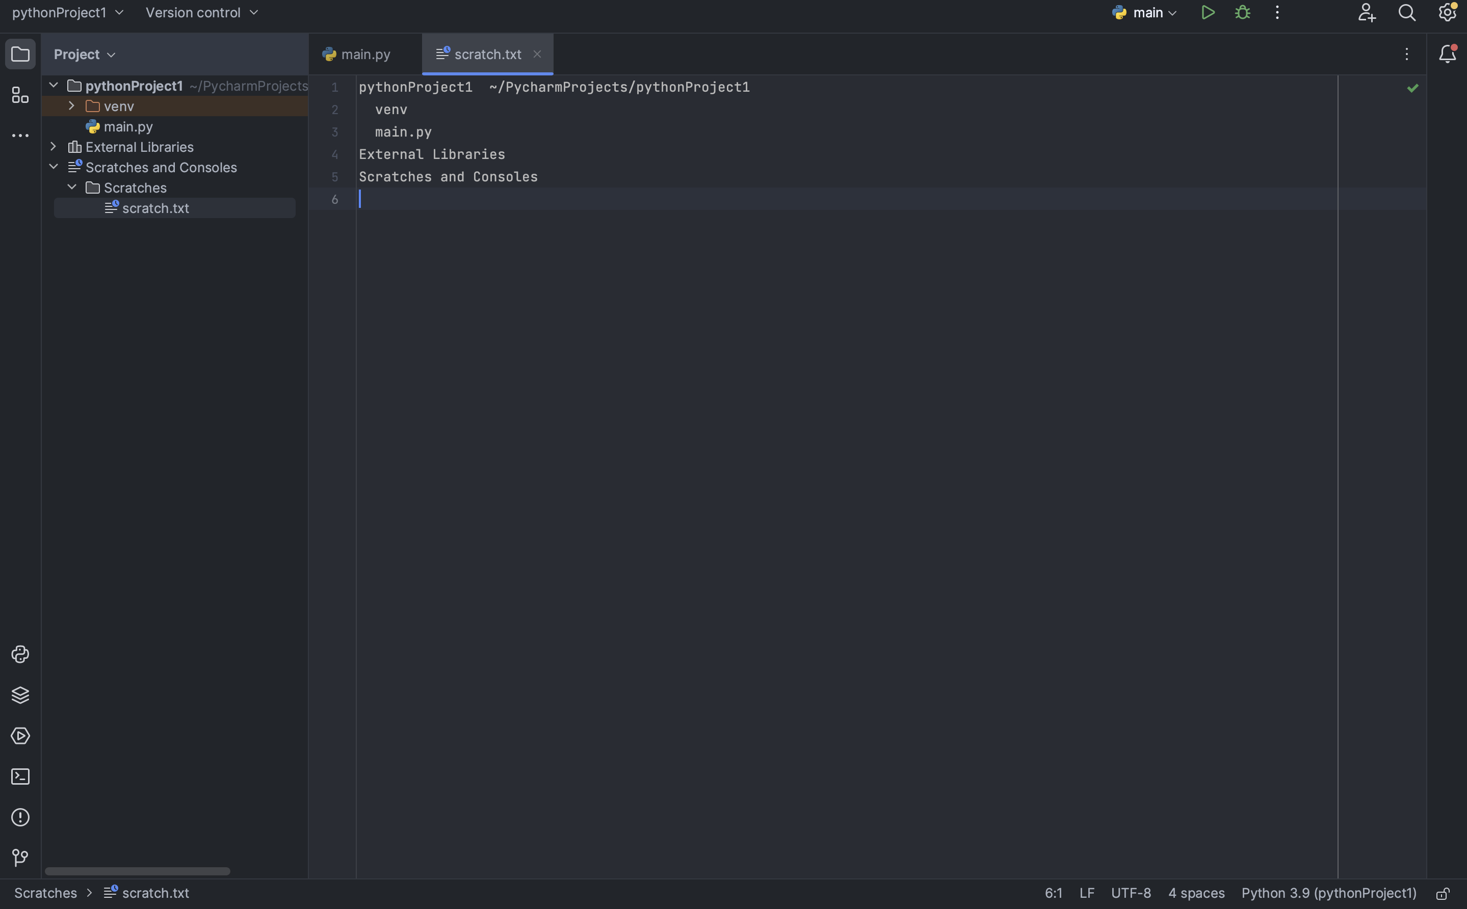
Task: Open main run configuration dropdown
Action: coord(1145,13)
